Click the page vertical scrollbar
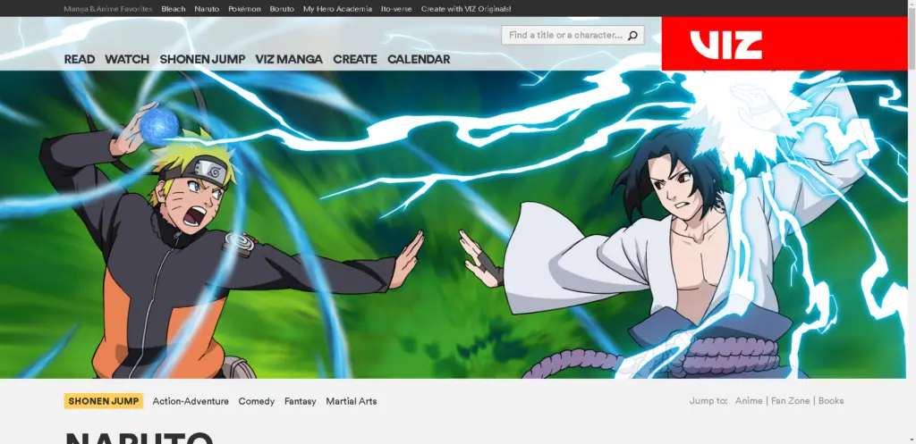Screen dimensions: 916x444 tap(912, 222)
